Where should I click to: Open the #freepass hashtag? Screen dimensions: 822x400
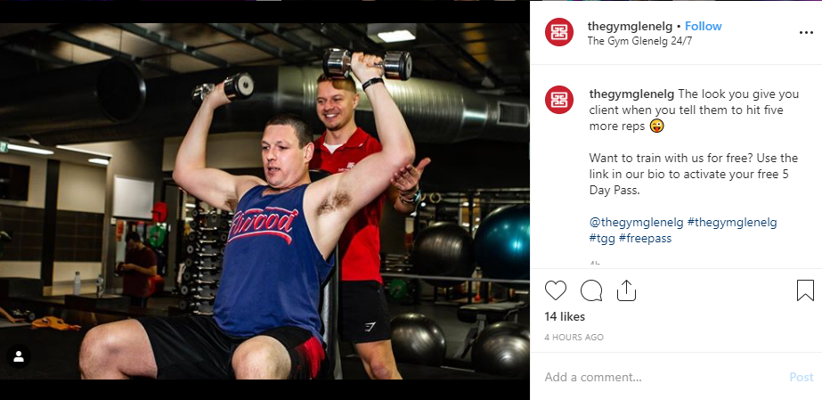(x=645, y=239)
